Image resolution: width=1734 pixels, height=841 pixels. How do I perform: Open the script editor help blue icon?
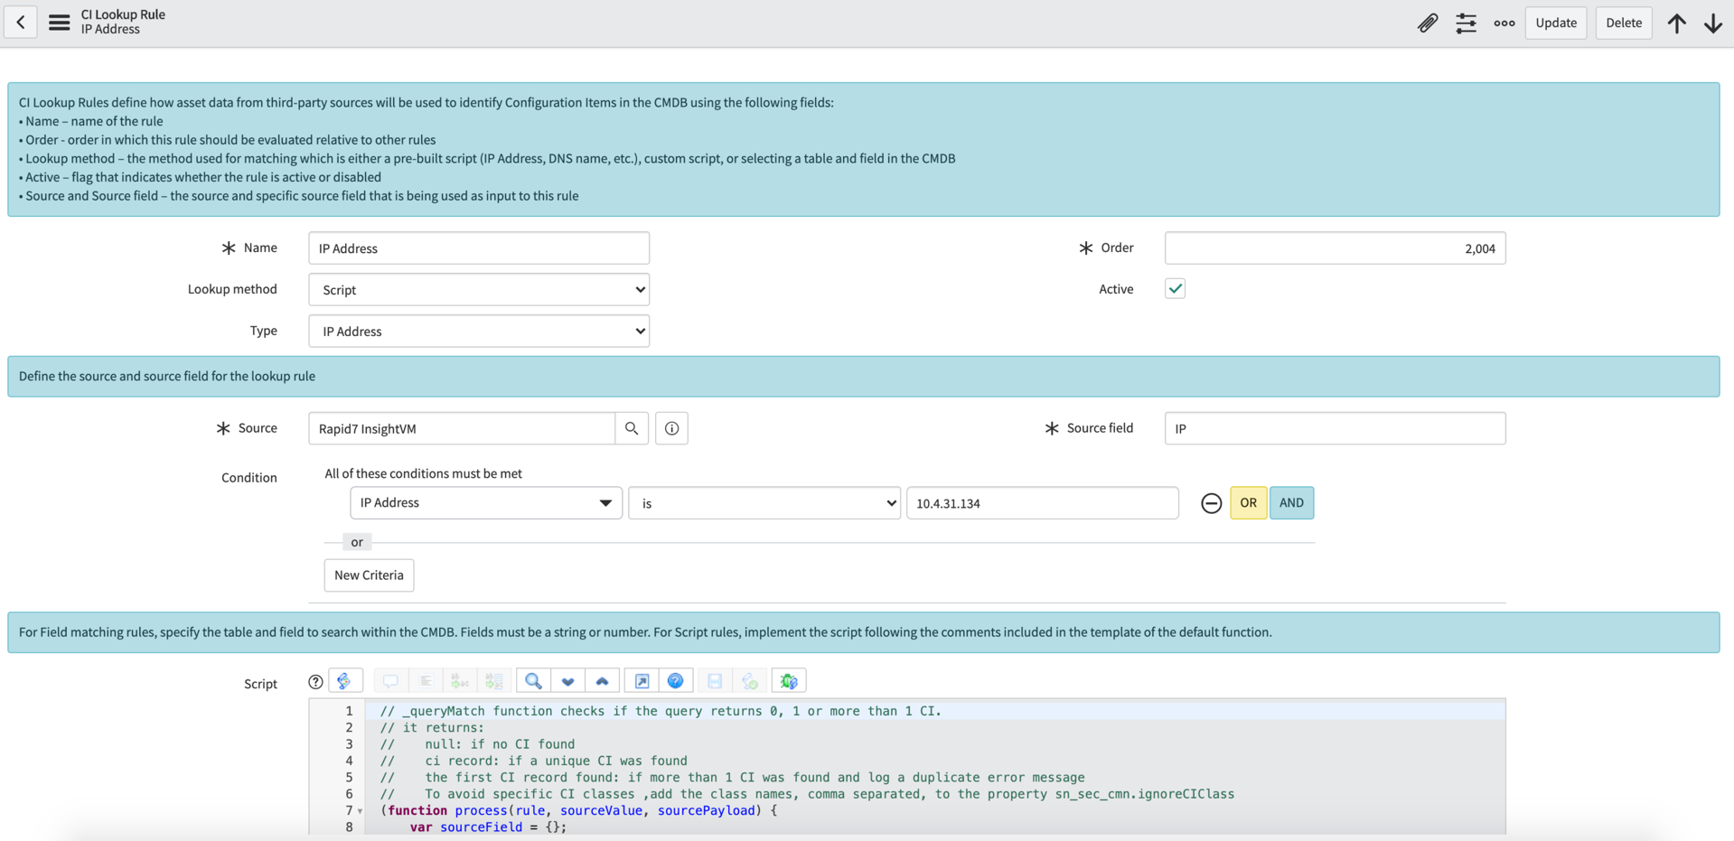676,681
